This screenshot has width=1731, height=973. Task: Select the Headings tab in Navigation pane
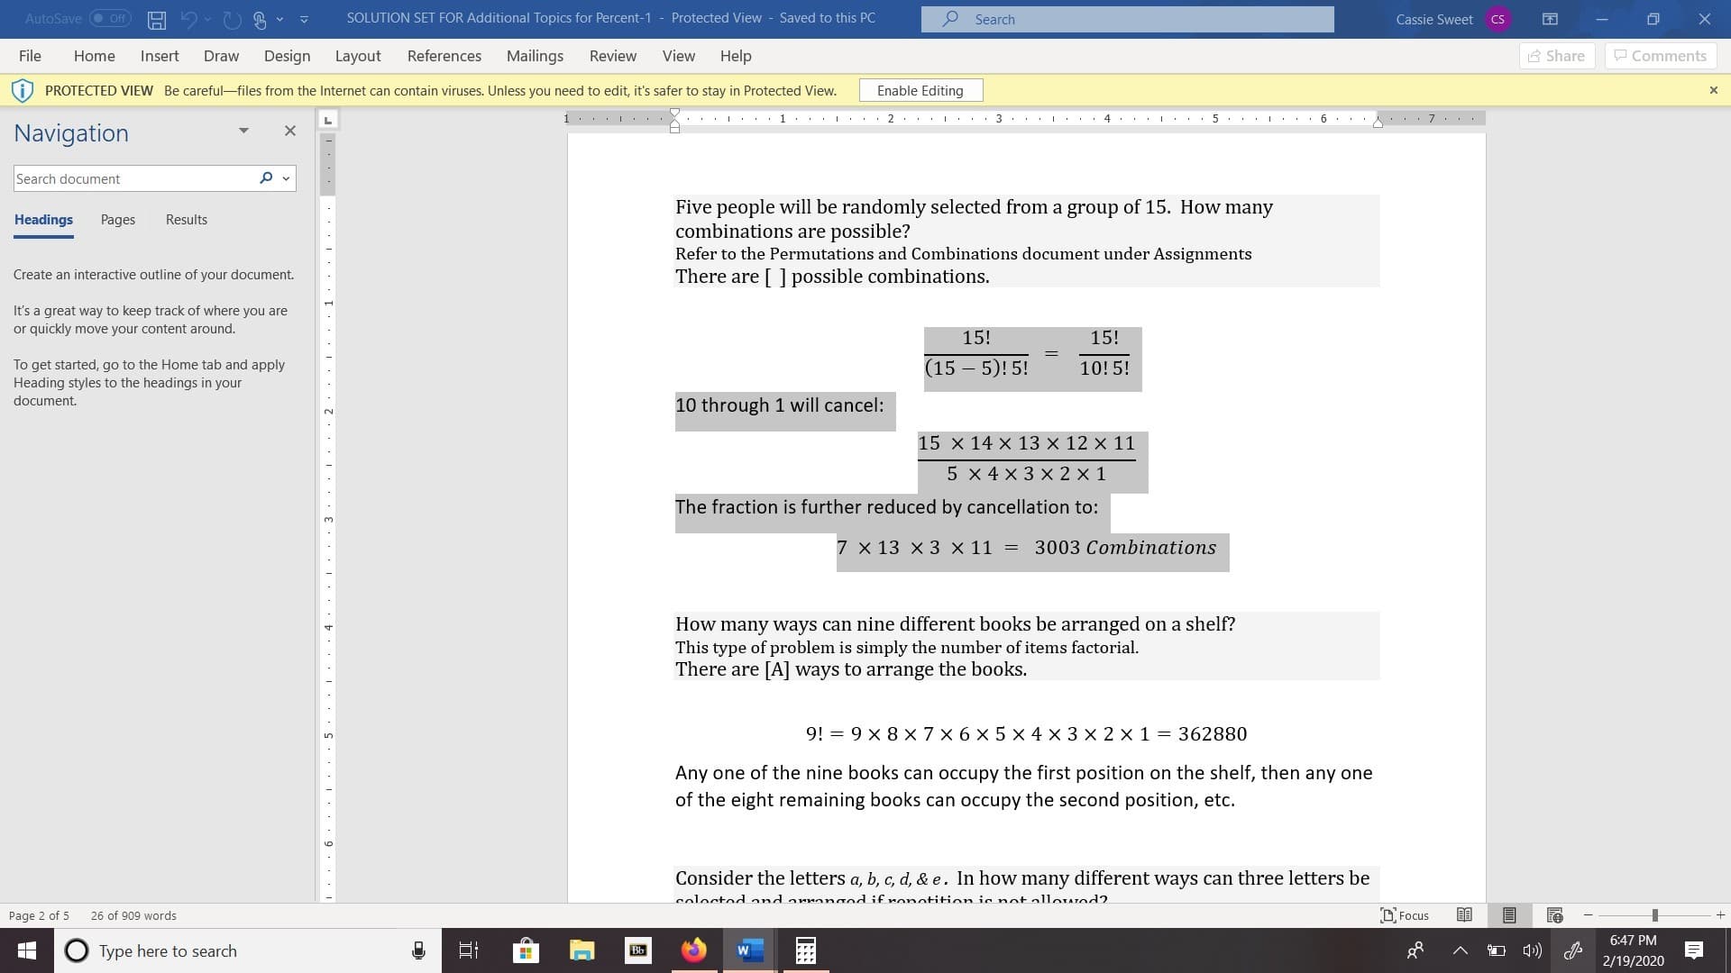[x=42, y=219]
